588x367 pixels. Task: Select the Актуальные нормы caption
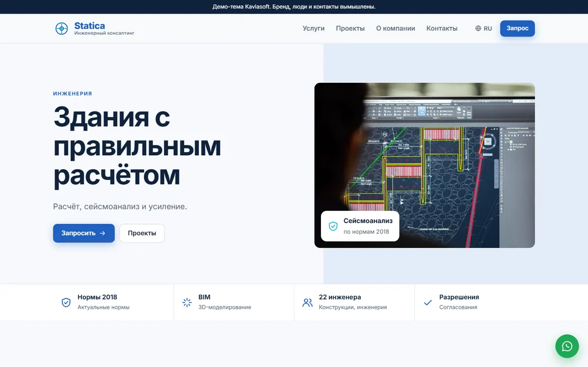[x=103, y=307]
